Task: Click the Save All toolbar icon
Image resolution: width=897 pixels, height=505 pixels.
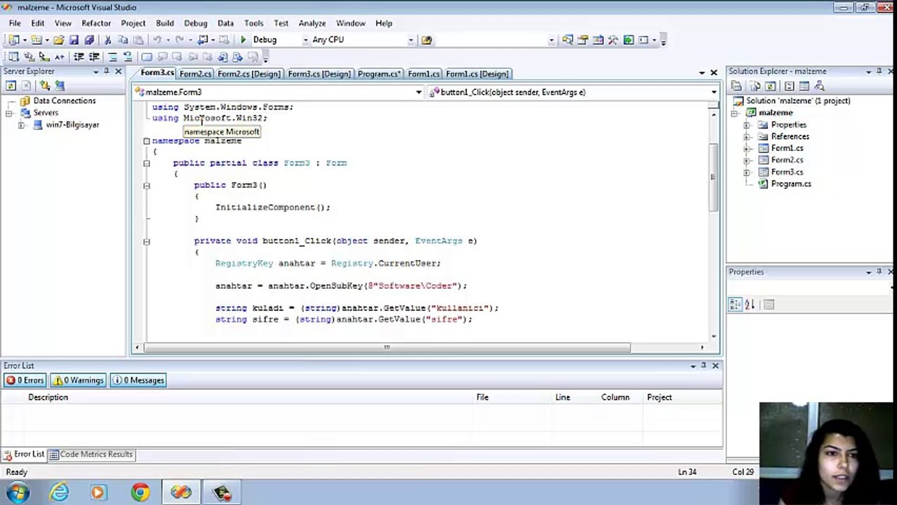Action: click(89, 40)
